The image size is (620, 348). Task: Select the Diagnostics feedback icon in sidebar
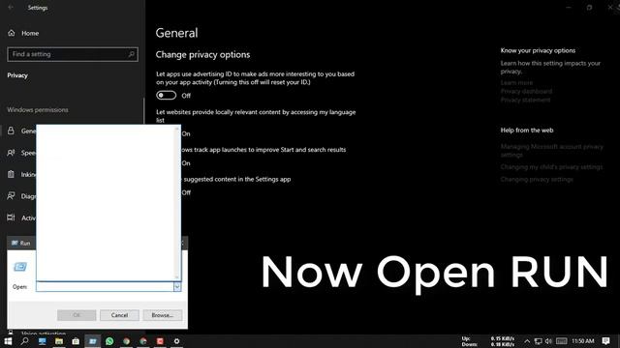[11, 195]
